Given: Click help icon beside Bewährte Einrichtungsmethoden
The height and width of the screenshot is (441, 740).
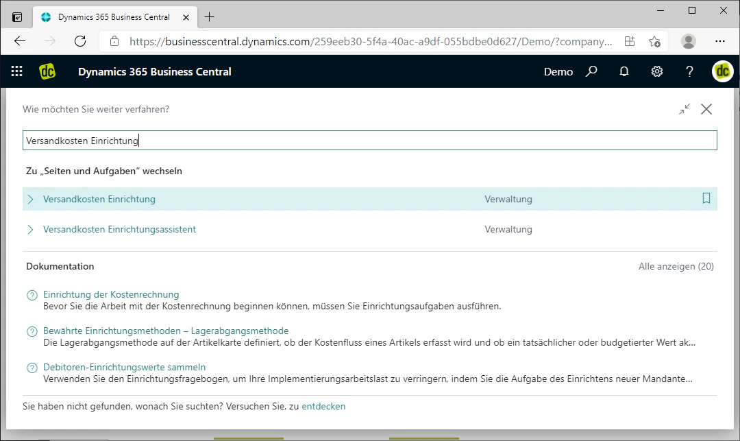Looking at the screenshot, I should (x=32, y=332).
